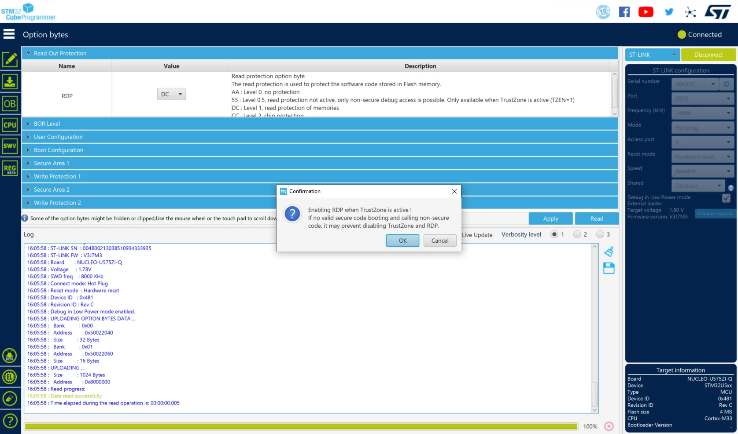The image size is (738, 434).
Task: Open the Mode Hot plug dropdown
Action: coord(703,128)
